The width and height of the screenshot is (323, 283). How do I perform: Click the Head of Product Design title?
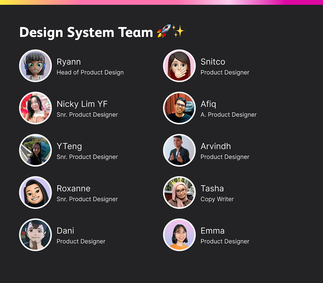[x=90, y=72]
